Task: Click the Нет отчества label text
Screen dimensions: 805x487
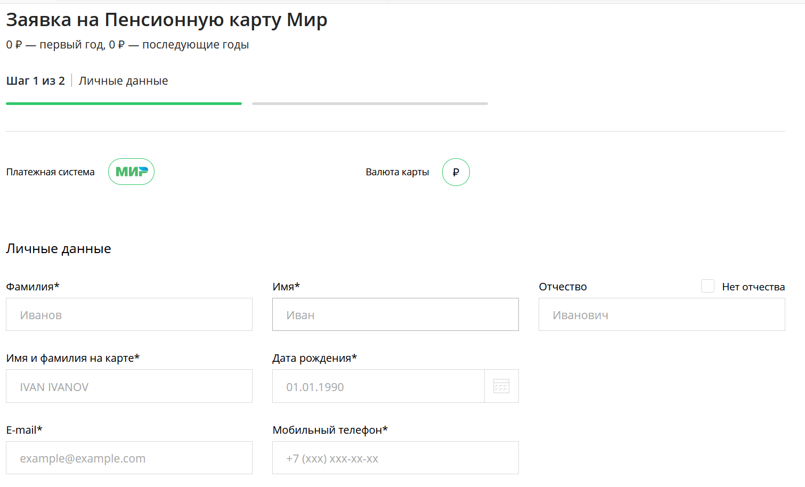Action: [x=753, y=287]
